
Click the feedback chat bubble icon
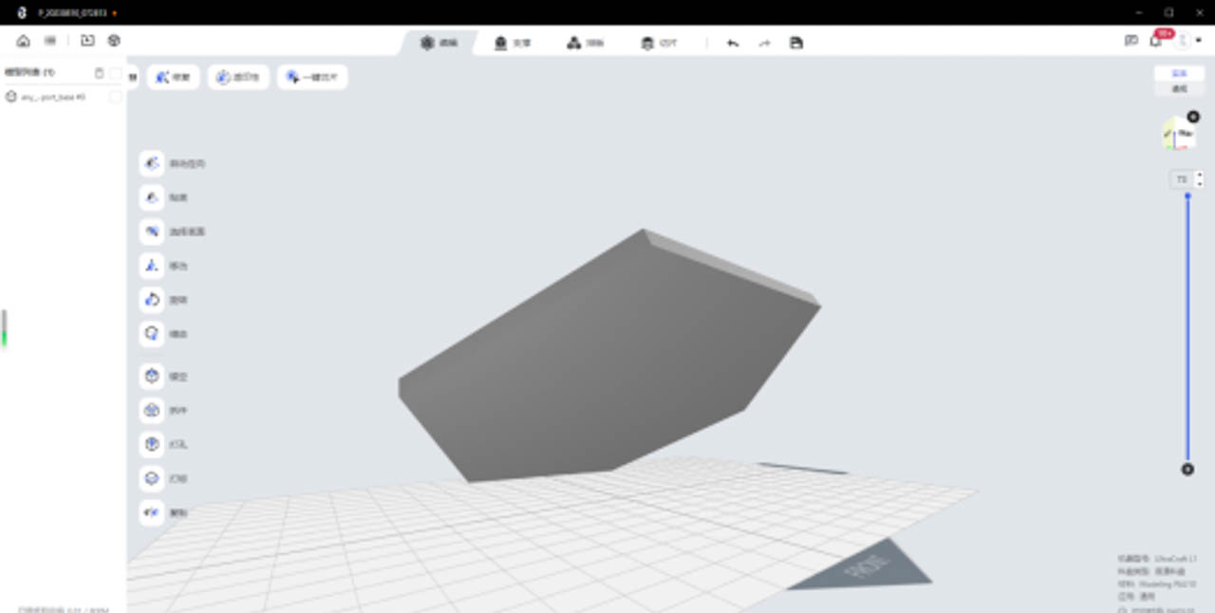[x=1131, y=41]
